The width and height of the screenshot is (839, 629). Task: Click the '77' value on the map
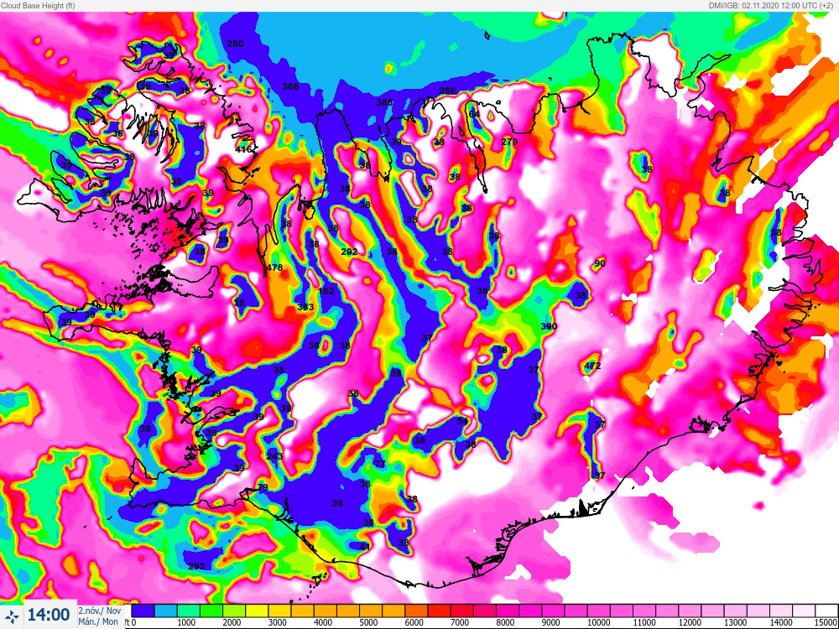click(380, 463)
